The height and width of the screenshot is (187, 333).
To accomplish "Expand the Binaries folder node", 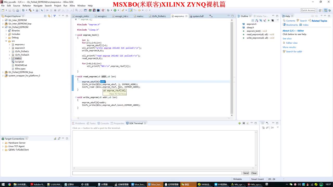I will [6, 31].
